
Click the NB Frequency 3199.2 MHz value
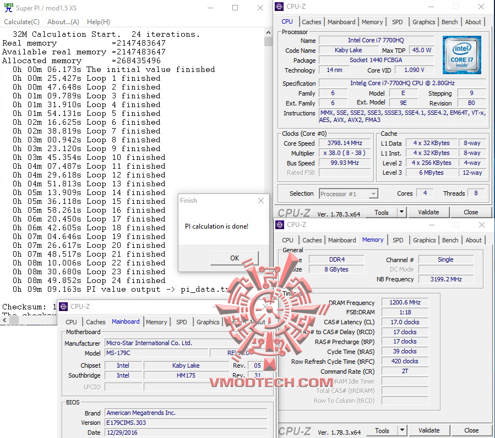[446, 279]
